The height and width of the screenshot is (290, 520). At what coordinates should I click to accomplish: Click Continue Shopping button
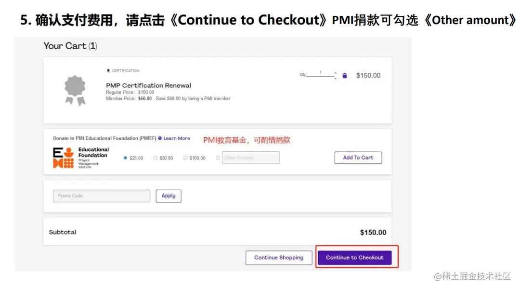click(279, 257)
